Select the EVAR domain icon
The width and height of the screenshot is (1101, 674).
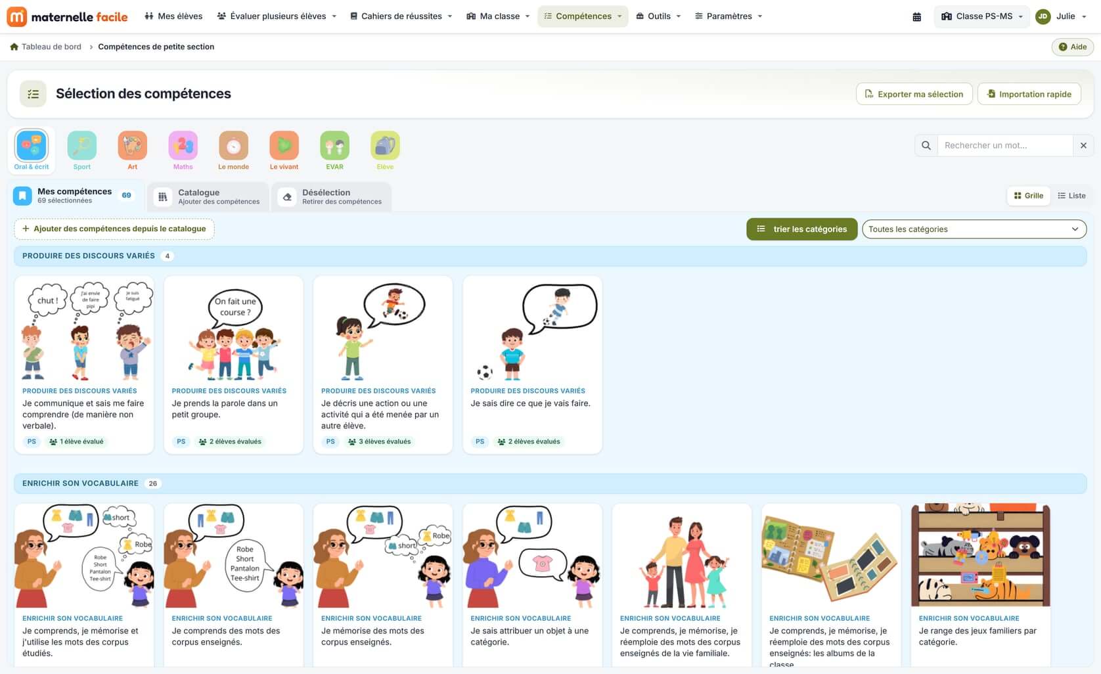pyautogui.click(x=335, y=146)
